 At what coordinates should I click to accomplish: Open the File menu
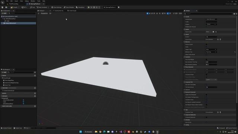(7, 1)
